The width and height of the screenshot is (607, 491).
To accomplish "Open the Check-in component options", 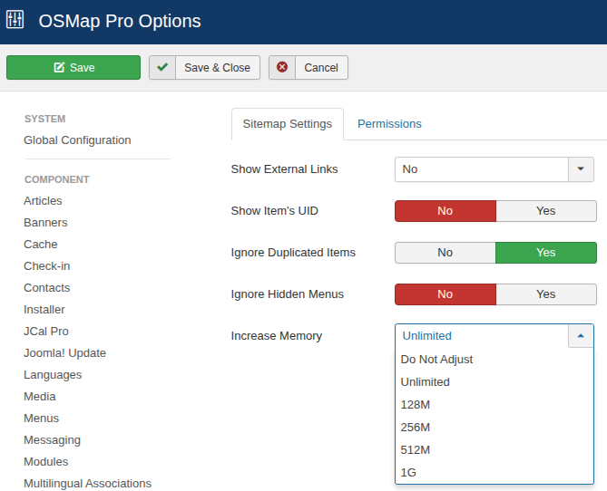I will [x=47, y=266].
